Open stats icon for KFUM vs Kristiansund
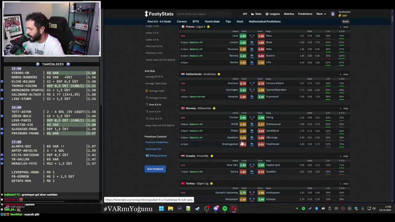The height and width of the screenshot is (222, 395). tap(252, 124)
